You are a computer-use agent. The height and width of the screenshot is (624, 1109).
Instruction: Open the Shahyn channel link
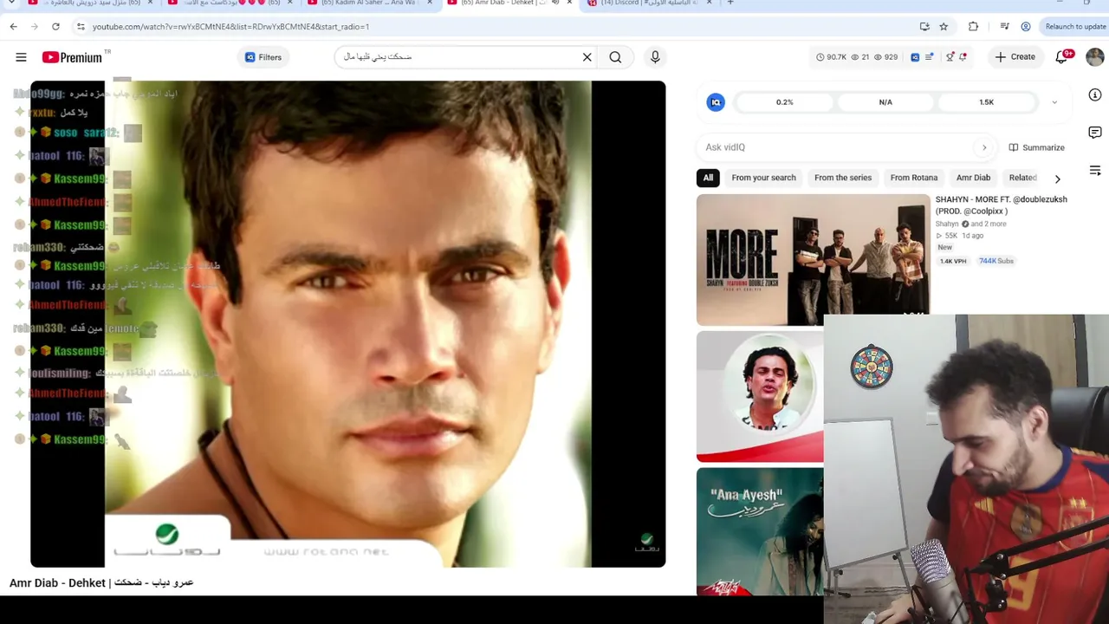click(946, 224)
